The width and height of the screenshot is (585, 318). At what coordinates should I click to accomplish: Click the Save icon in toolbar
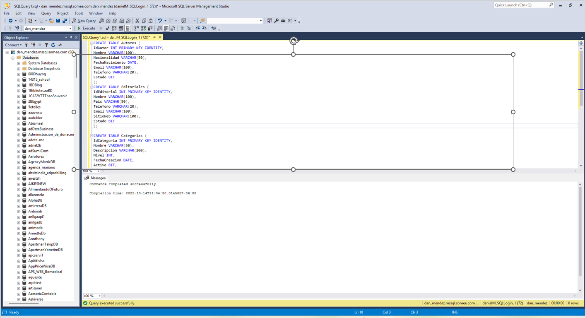click(58, 21)
